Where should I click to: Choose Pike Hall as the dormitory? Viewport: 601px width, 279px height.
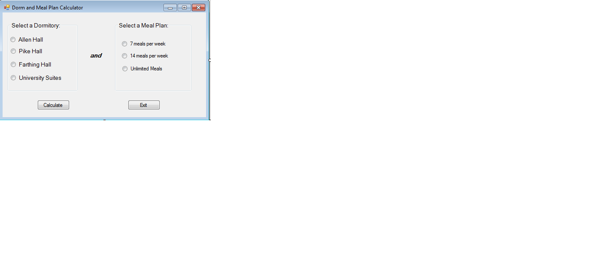pos(13,51)
